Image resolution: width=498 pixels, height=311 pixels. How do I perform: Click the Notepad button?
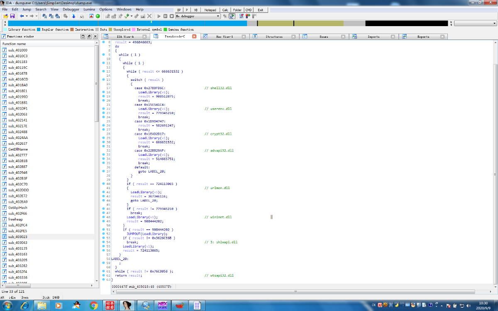click(x=210, y=10)
